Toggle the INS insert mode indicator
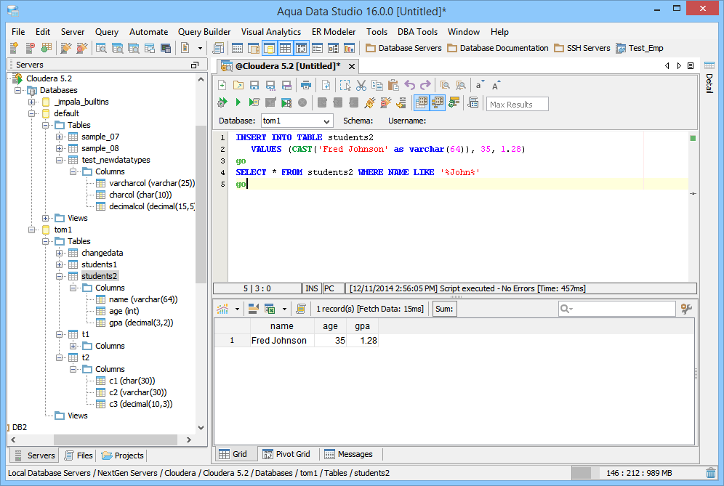Viewport: 724px width, 486px height. tap(312, 288)
